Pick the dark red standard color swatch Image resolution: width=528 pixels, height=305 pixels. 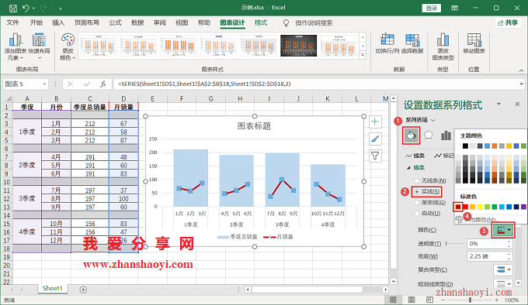pyautogui.click(x=457, y=207)
